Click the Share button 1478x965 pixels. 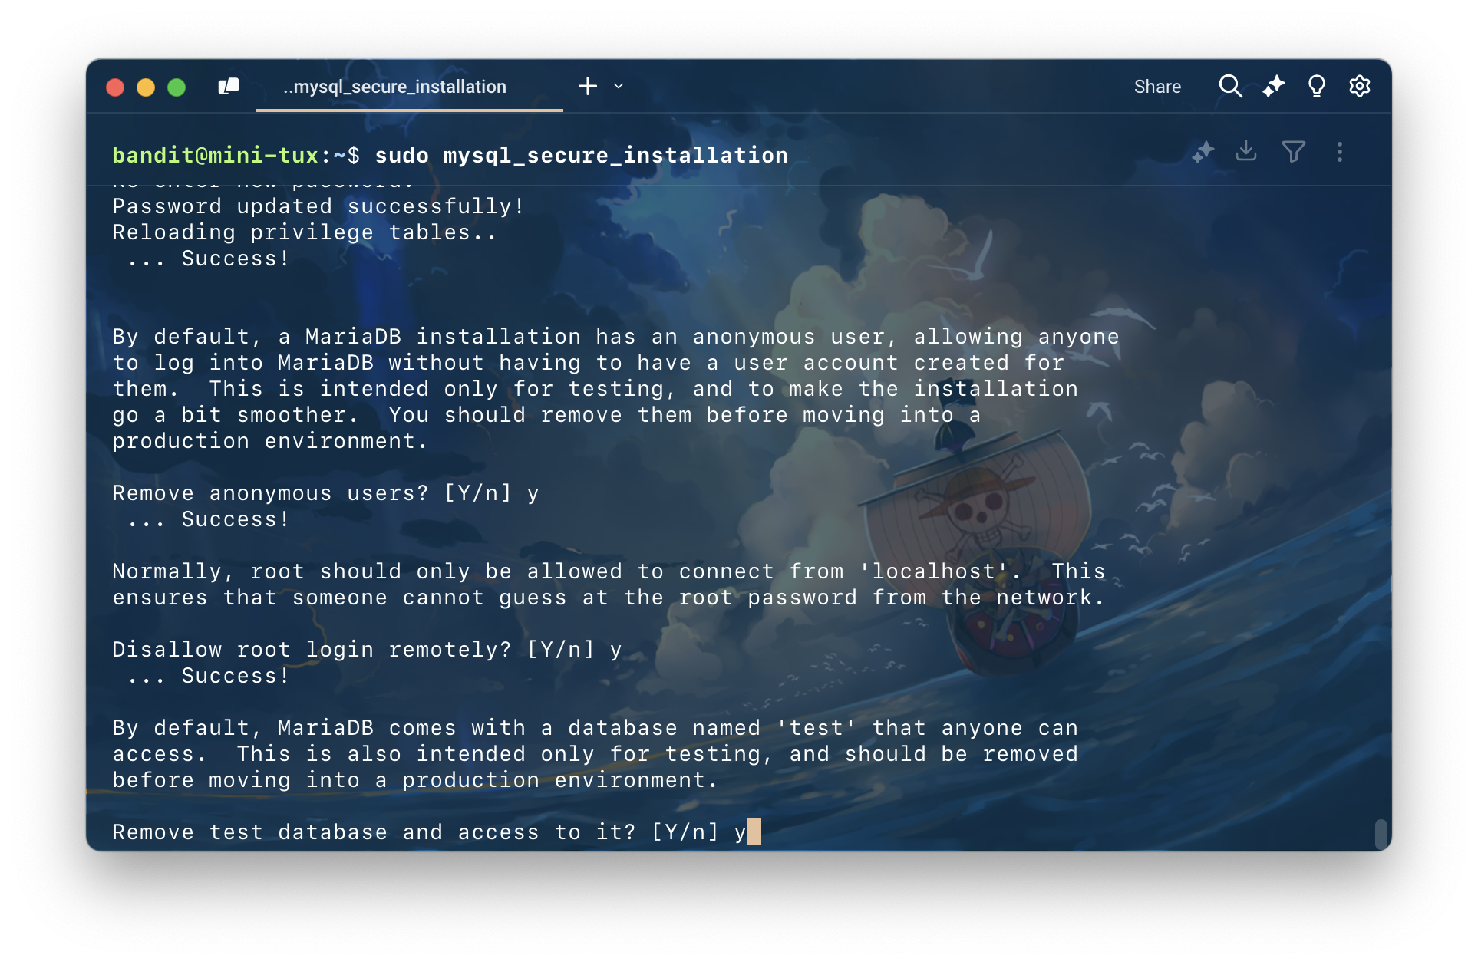coord(1157,87)
